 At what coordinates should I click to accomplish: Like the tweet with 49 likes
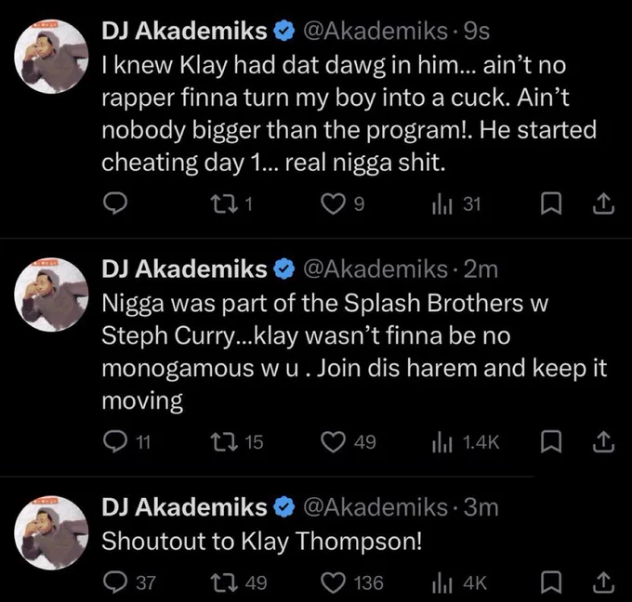(349, 442)
